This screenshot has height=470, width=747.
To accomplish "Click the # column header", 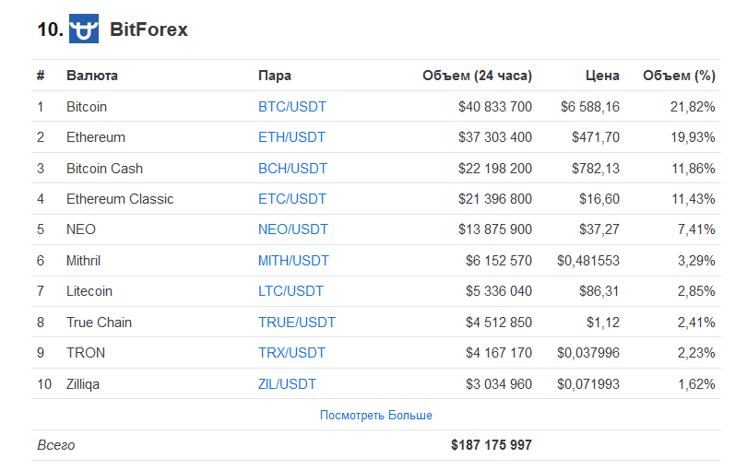I will click(x=41, y=76).
